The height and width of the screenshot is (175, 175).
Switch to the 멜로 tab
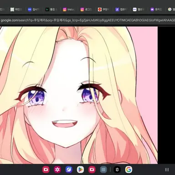click(x=139, y=10)
